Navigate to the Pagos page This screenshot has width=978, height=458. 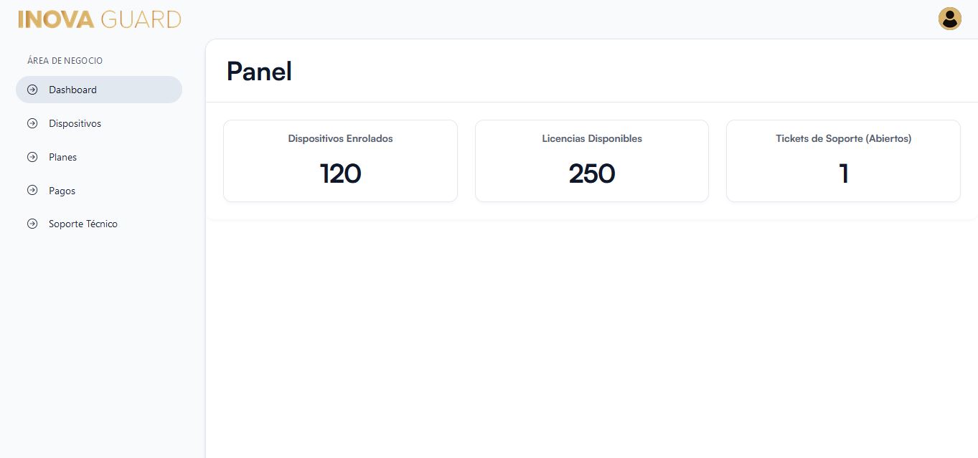(62, 191)
